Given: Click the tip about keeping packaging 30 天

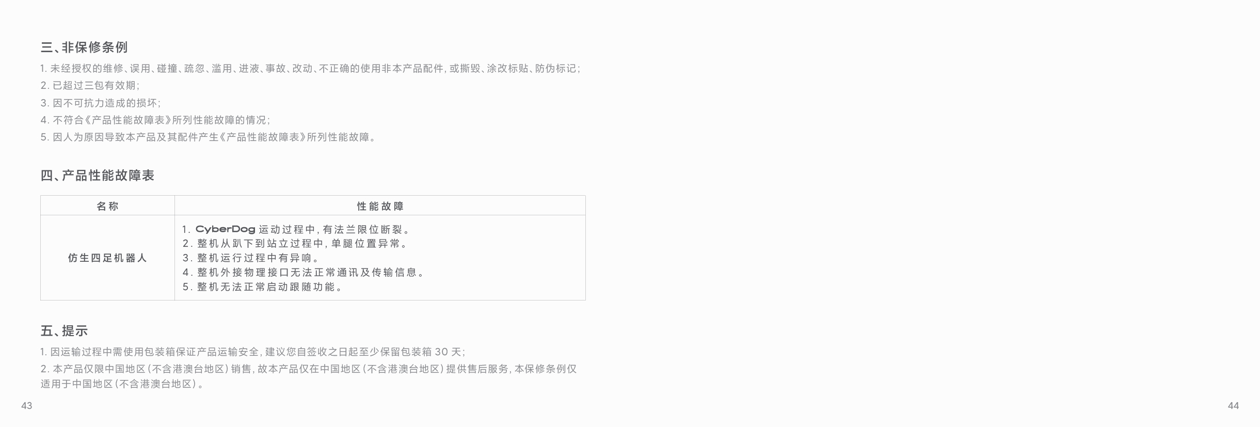Looking at the screenshot, I should tap(252, 352).
